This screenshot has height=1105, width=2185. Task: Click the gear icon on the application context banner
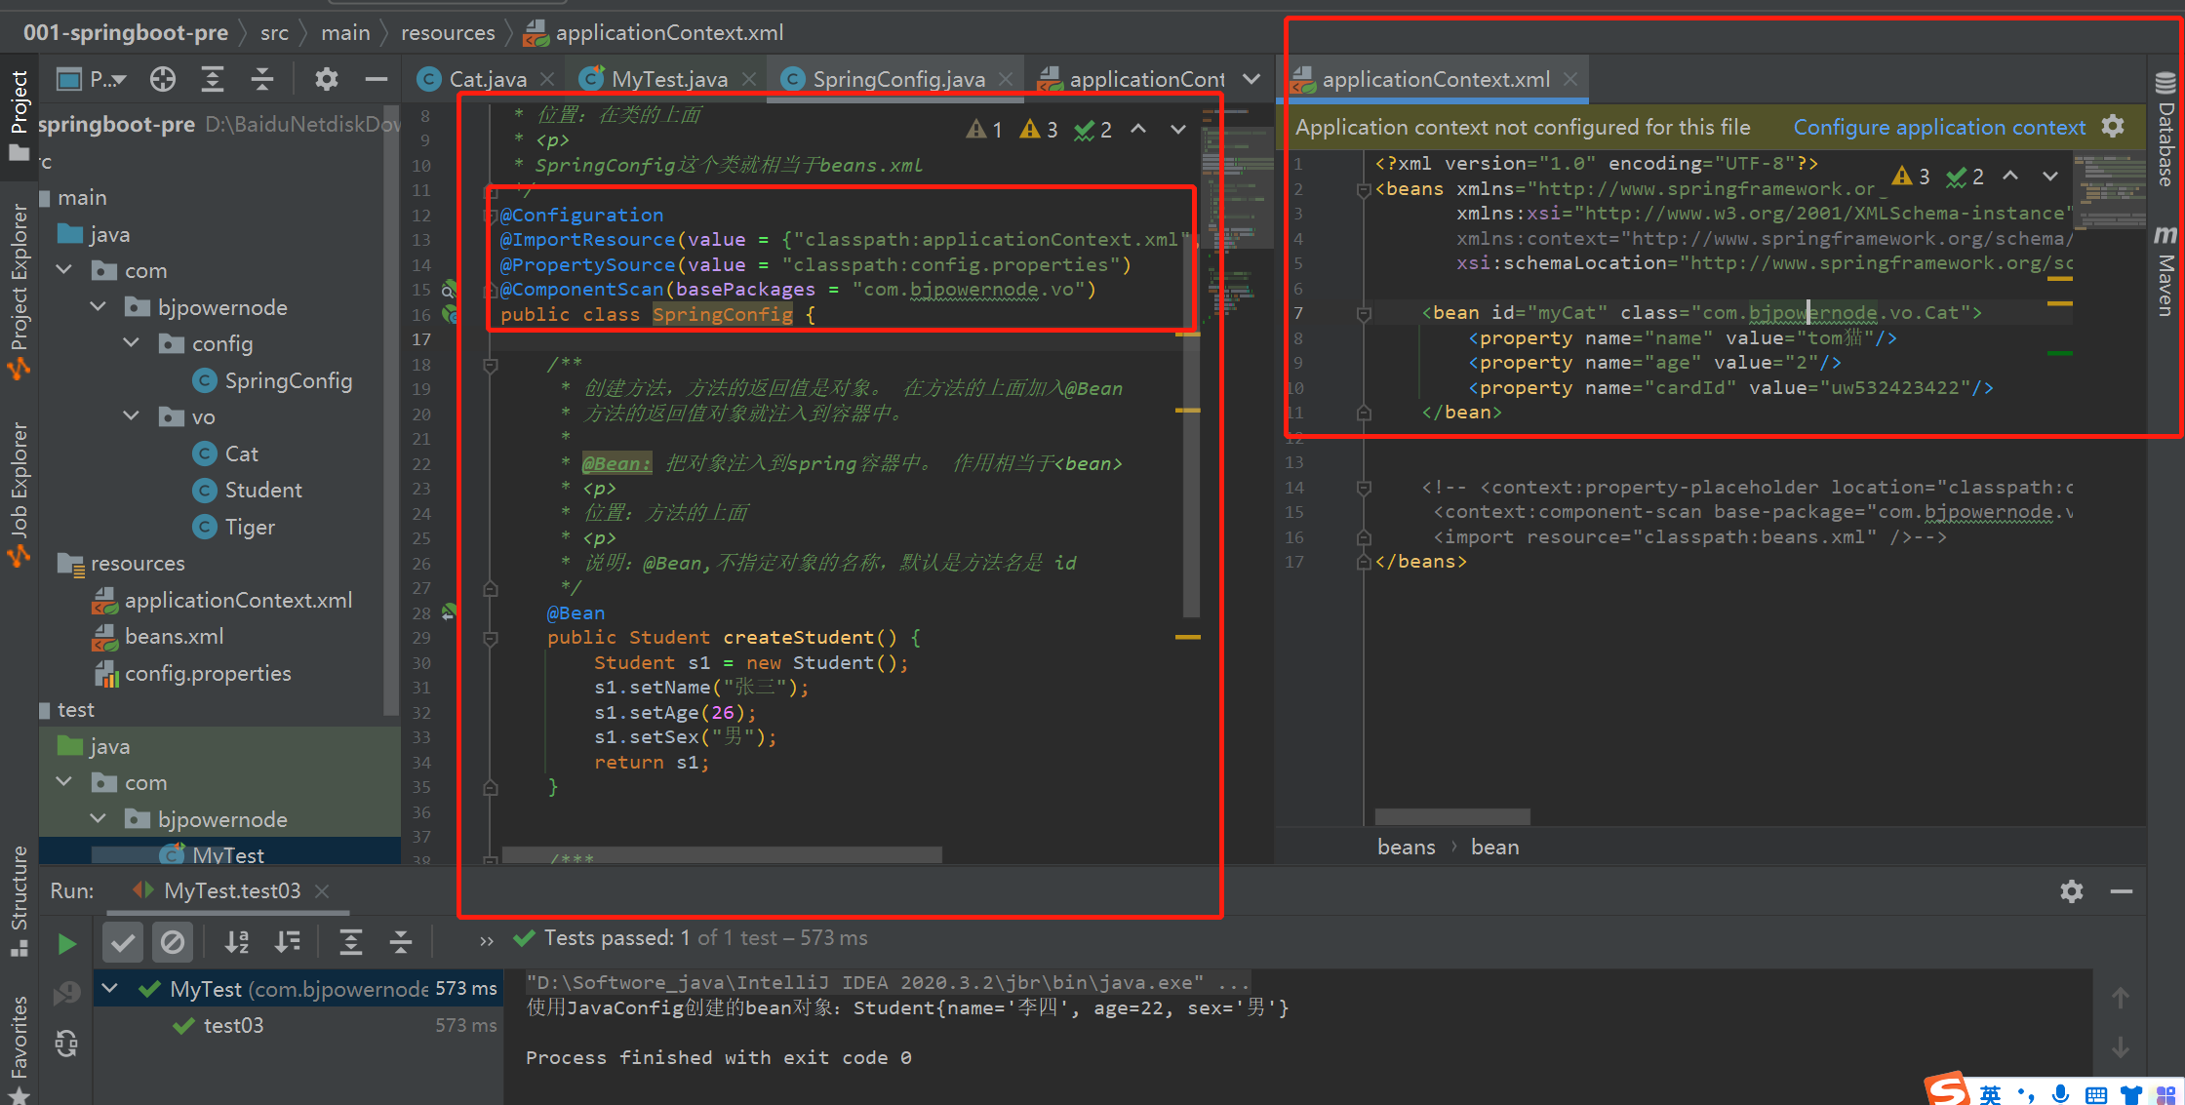coord(2113,127)
